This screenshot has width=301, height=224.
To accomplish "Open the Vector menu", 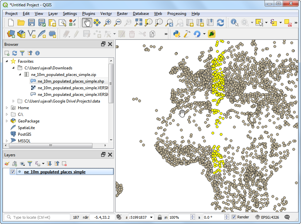I will click(106, 14).
